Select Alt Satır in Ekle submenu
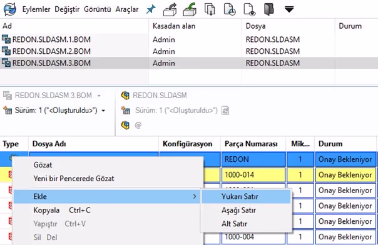 coord(246,224)
